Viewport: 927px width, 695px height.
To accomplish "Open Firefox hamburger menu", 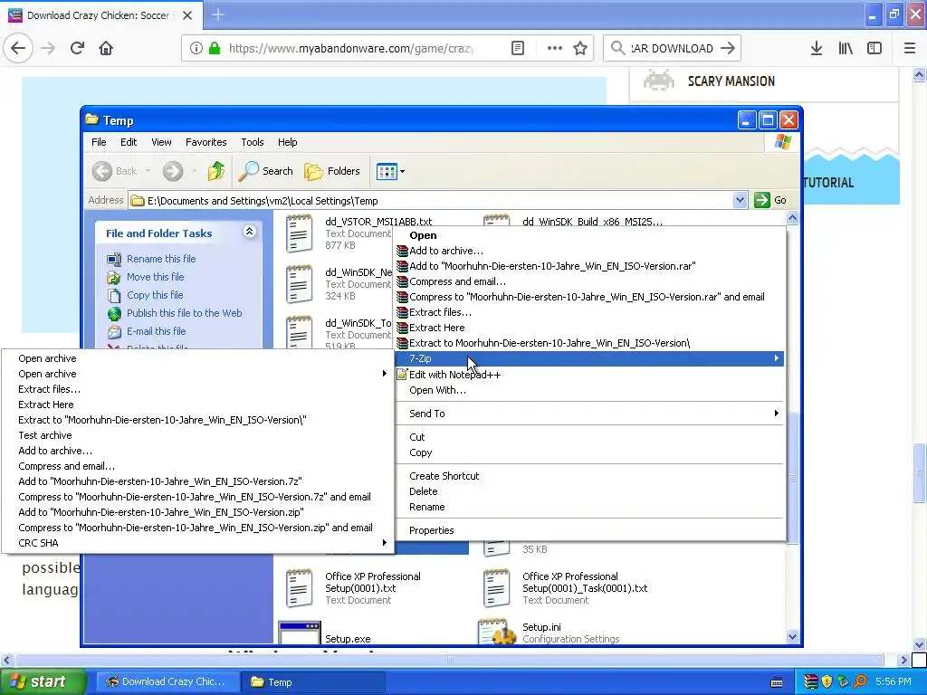I will [x=910, y=49].
